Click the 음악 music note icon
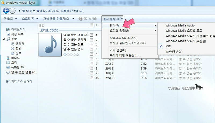Viewport: 215px width, 123px height. (x=8, y=39)
